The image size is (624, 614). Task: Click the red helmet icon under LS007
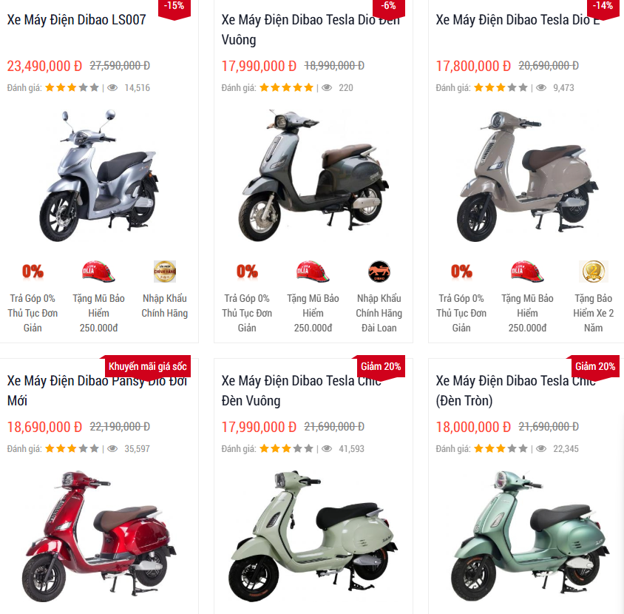pos(98,271)
